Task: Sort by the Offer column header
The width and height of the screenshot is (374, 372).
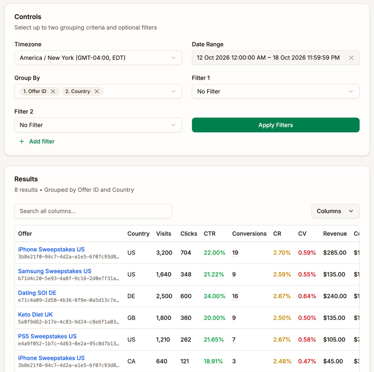Action: point(25,234)
